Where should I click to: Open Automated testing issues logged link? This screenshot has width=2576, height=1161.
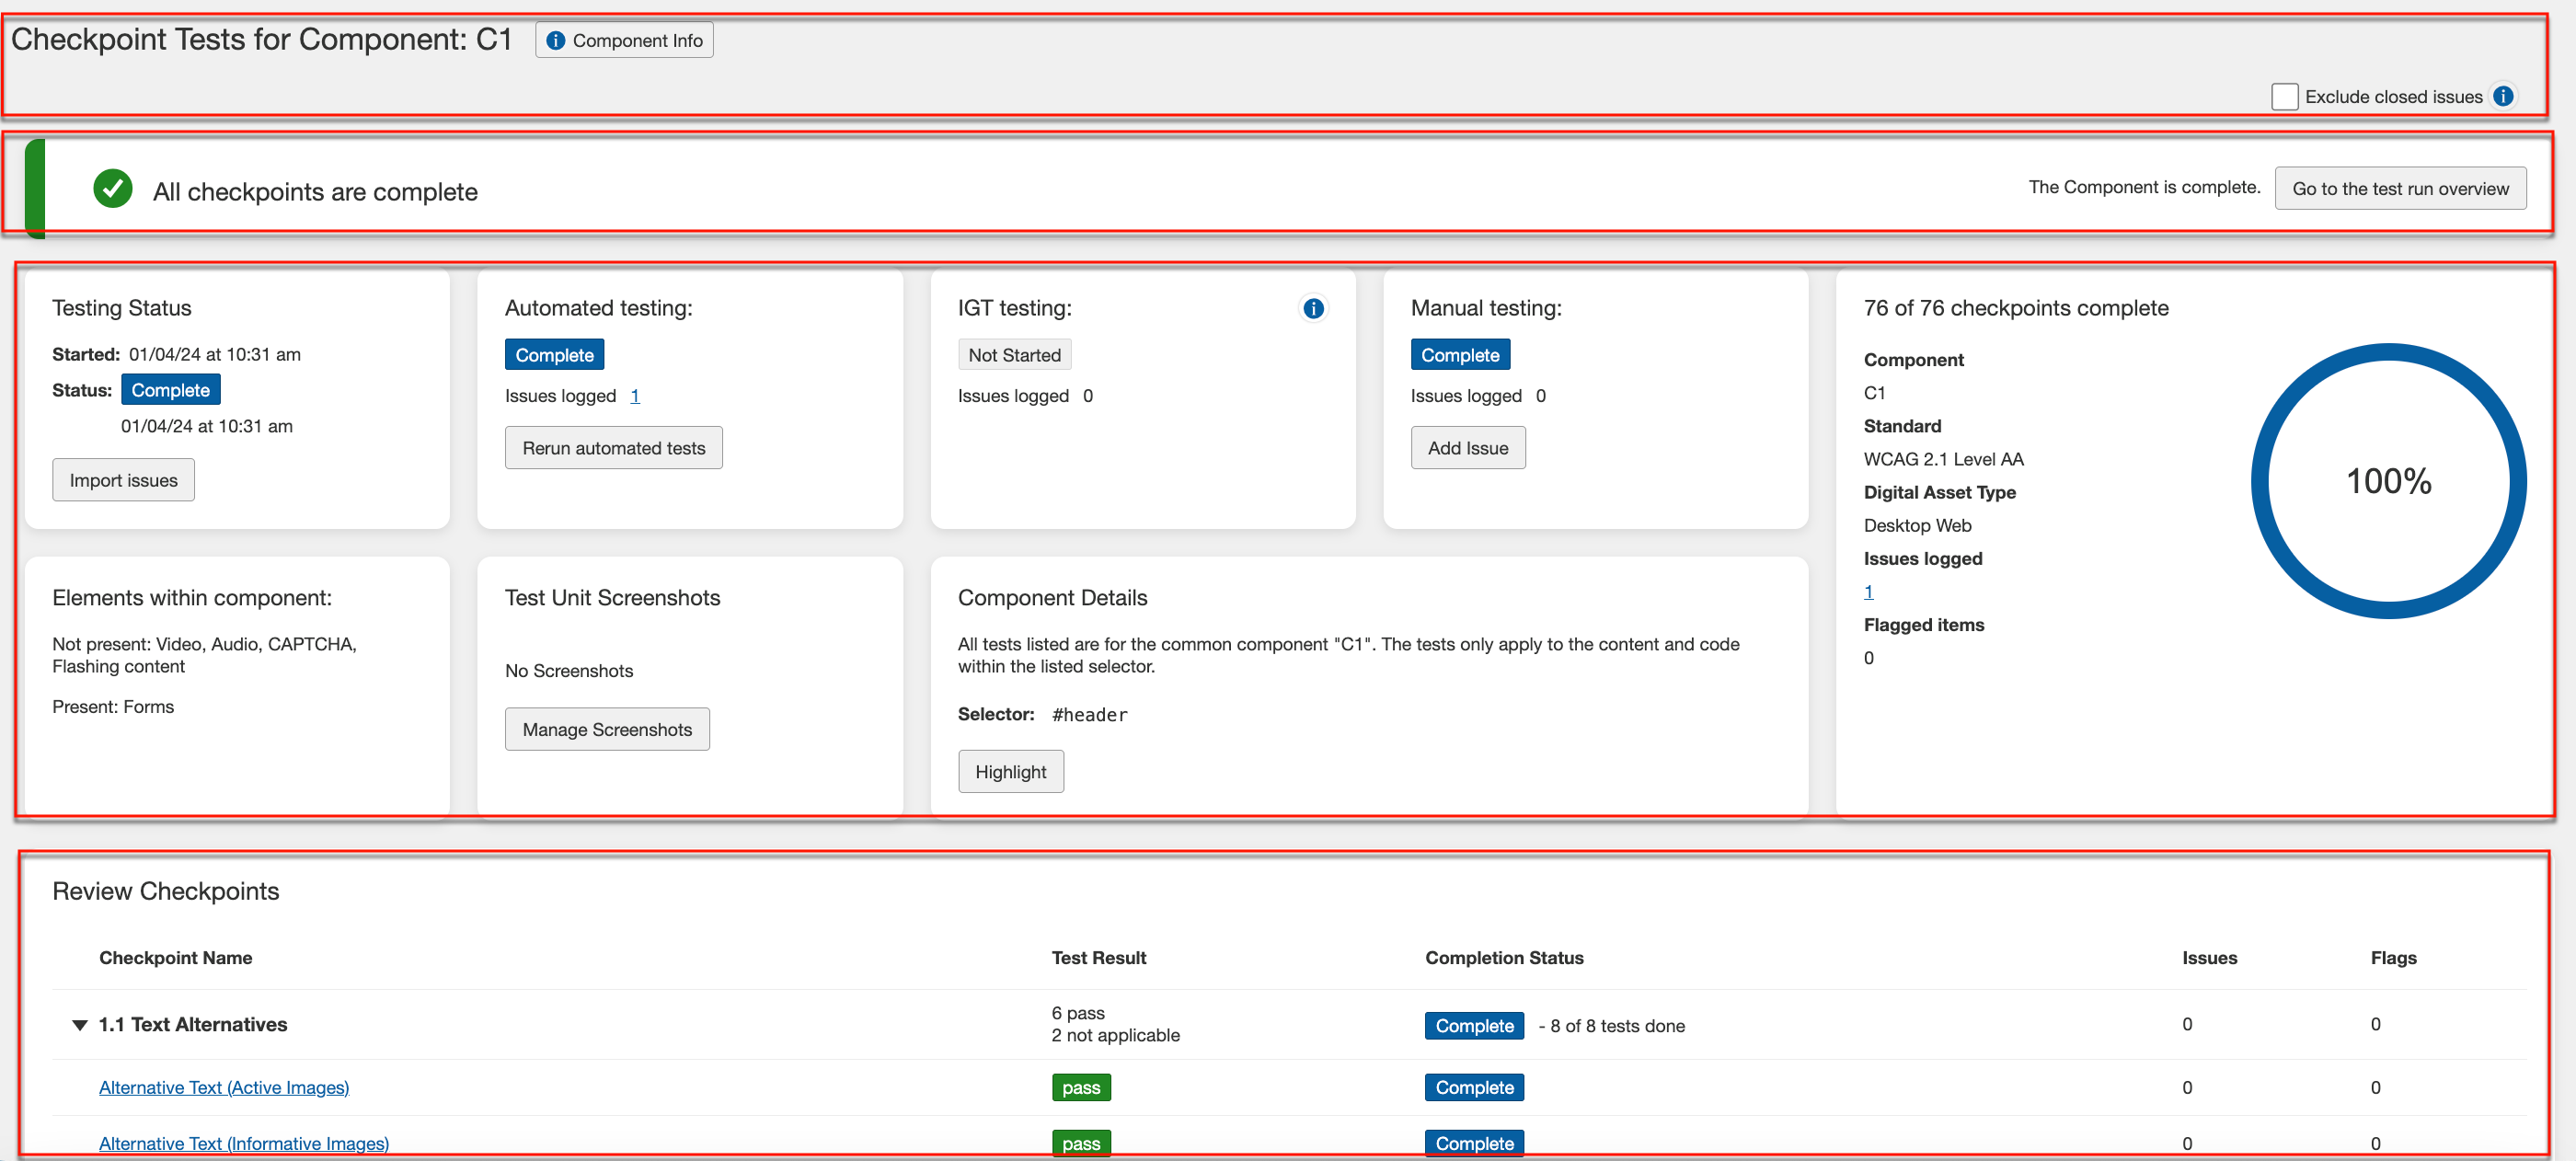pyautogui.click(x=635, y=396)
